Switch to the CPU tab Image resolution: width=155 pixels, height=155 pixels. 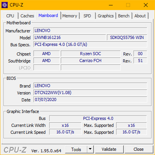point(10,16)
